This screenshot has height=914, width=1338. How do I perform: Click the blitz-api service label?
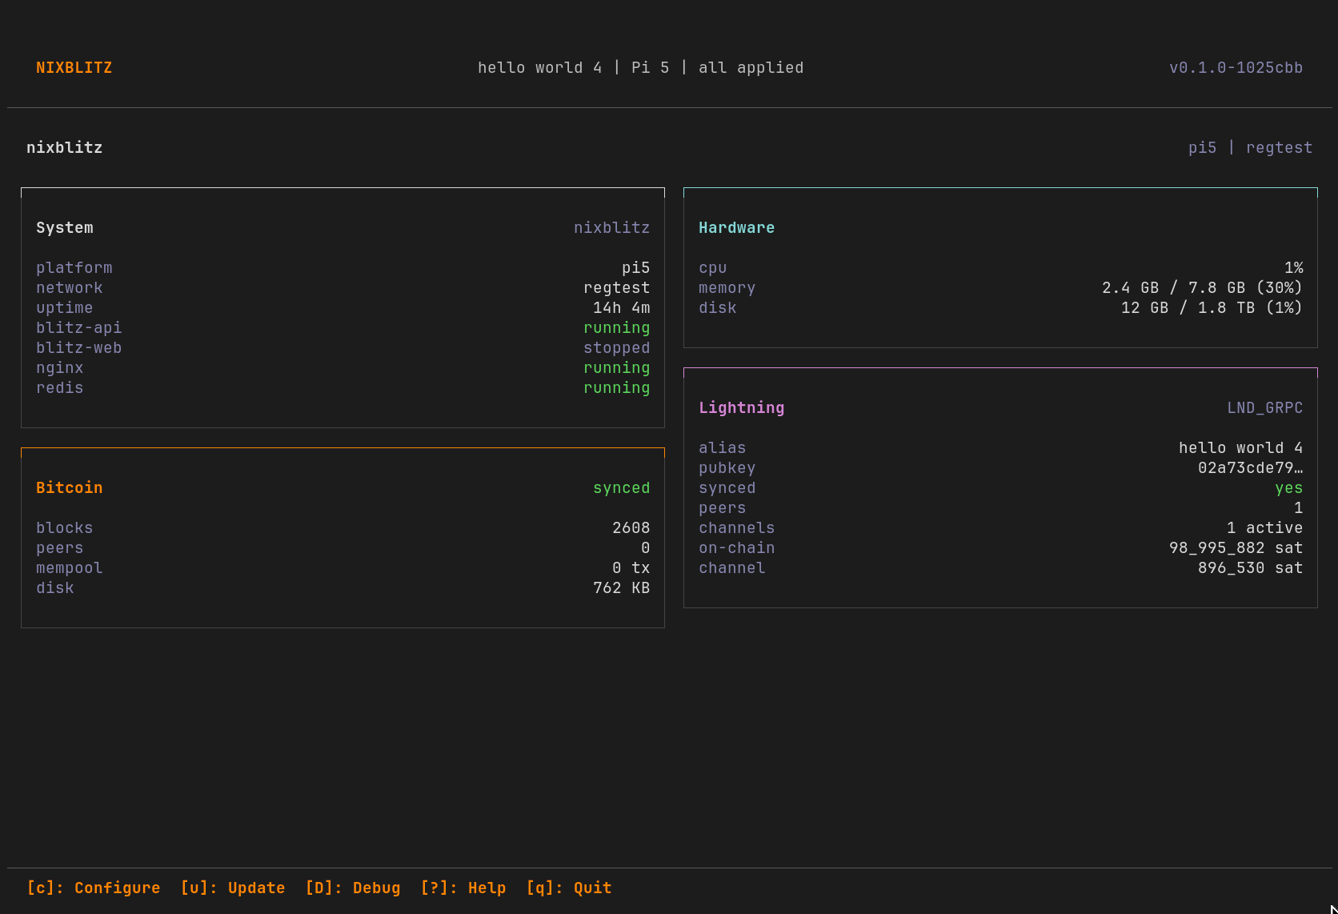[x=79, y=328]
